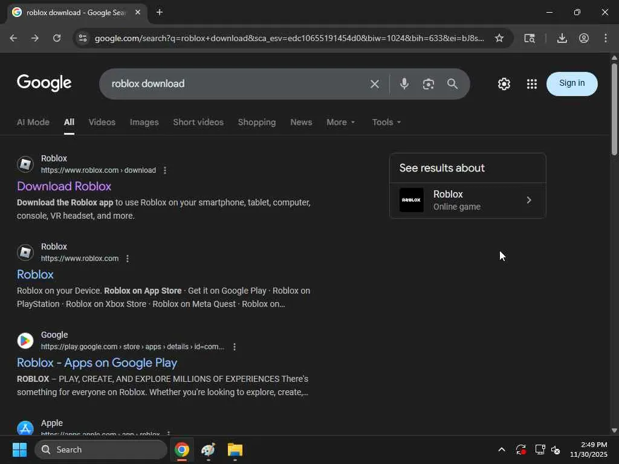The image size is (619, 464).
Task: Open Google quick settings gear
Action: [x=504, y=83]
